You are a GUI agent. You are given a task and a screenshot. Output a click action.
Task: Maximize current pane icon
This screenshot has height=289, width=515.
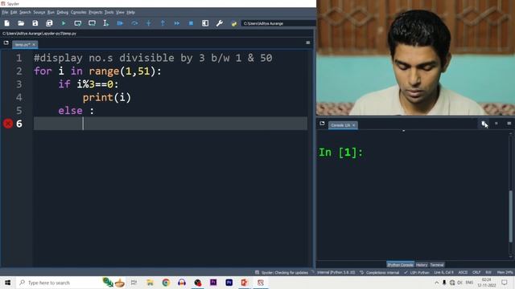tap(205, 23)
